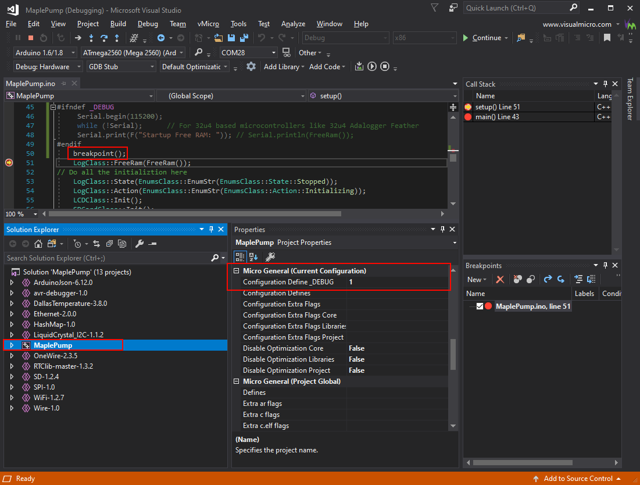This screenshot has width=640, height=485.
Task: Click the feedback icon beside the filter funnel
Action: pyautogui.click(x=453, y=8)
